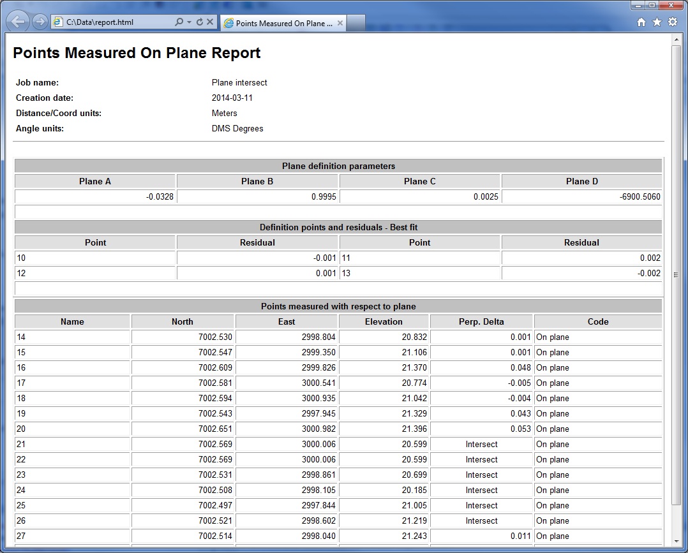This screenshot has height=553, width=688.
Task: Click the browser Forward arrow button
Action: (40, 22)
